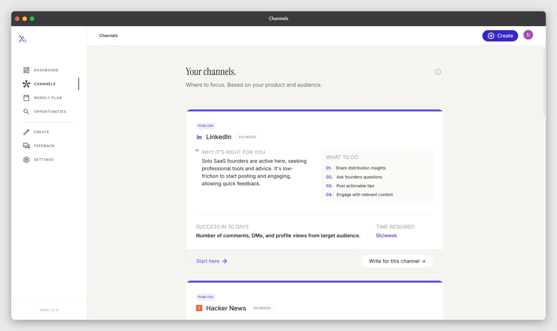Click the 5h/week time required value
The width and height of the screenshot is (557, 331).
[386, 236]
